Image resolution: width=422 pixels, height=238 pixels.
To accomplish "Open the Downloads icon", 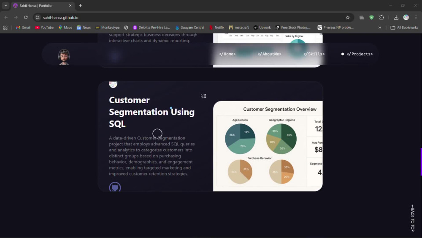I will (x=396, y=17).
